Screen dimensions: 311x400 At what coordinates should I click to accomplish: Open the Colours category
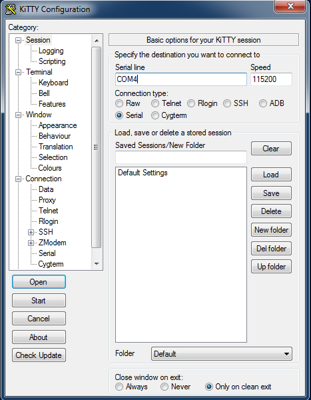pos(50,168)
